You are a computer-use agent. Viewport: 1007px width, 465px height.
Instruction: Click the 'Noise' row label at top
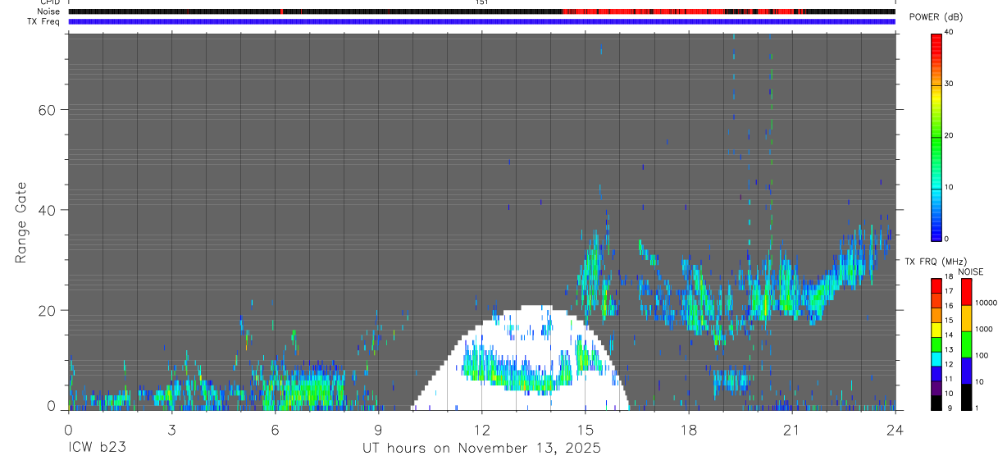[50, 11]
